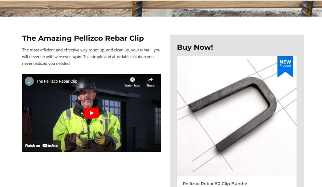Click the Share arrow icon
322x187 pixels.
[150, 80]
